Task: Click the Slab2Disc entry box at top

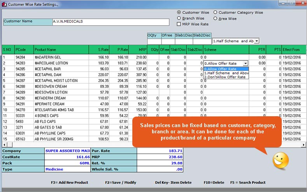Action: point(202,42)
